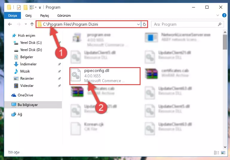230x160 pixels.
Task: Select OneDrive in navigation pane
Action: pos(25,95)
